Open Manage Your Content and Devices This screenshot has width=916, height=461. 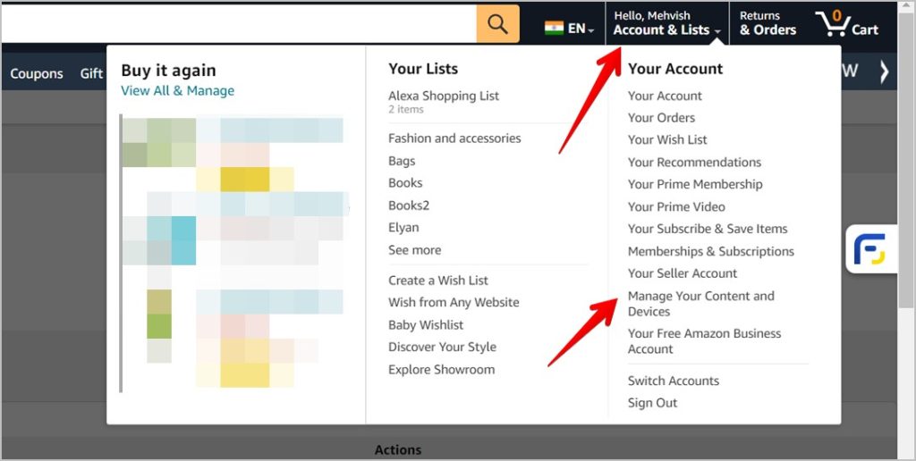700,304
